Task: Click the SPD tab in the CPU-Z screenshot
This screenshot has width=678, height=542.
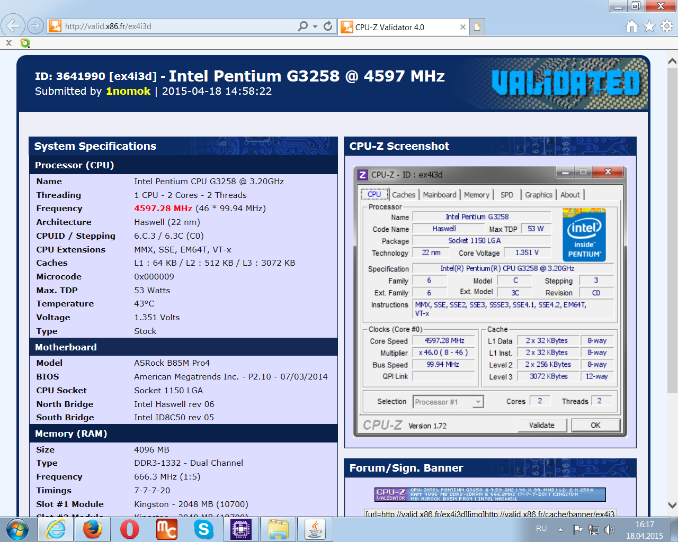Action: click(x=507, y=195)
